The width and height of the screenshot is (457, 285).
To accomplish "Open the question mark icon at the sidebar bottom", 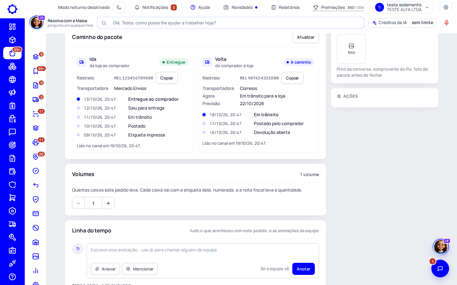I will [12, 277].
